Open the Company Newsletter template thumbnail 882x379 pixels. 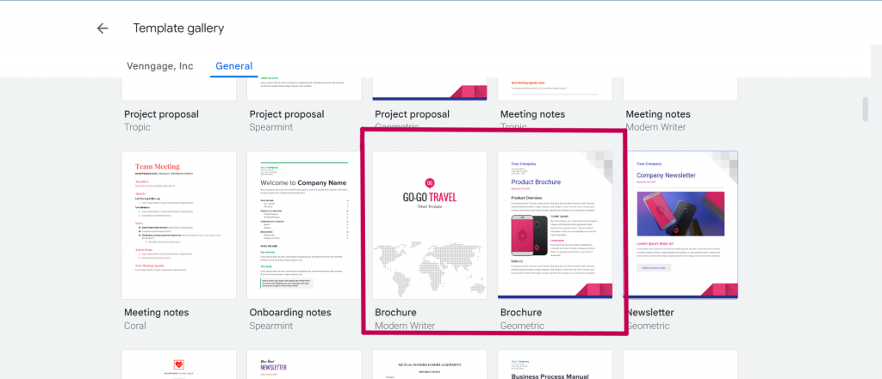(680, 225)
